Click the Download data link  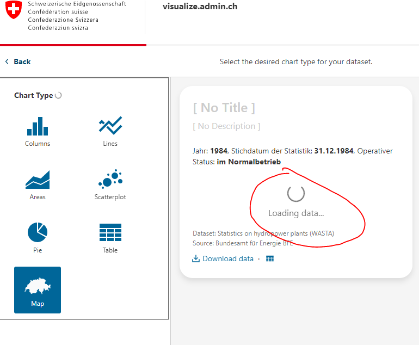coord(228,258)
